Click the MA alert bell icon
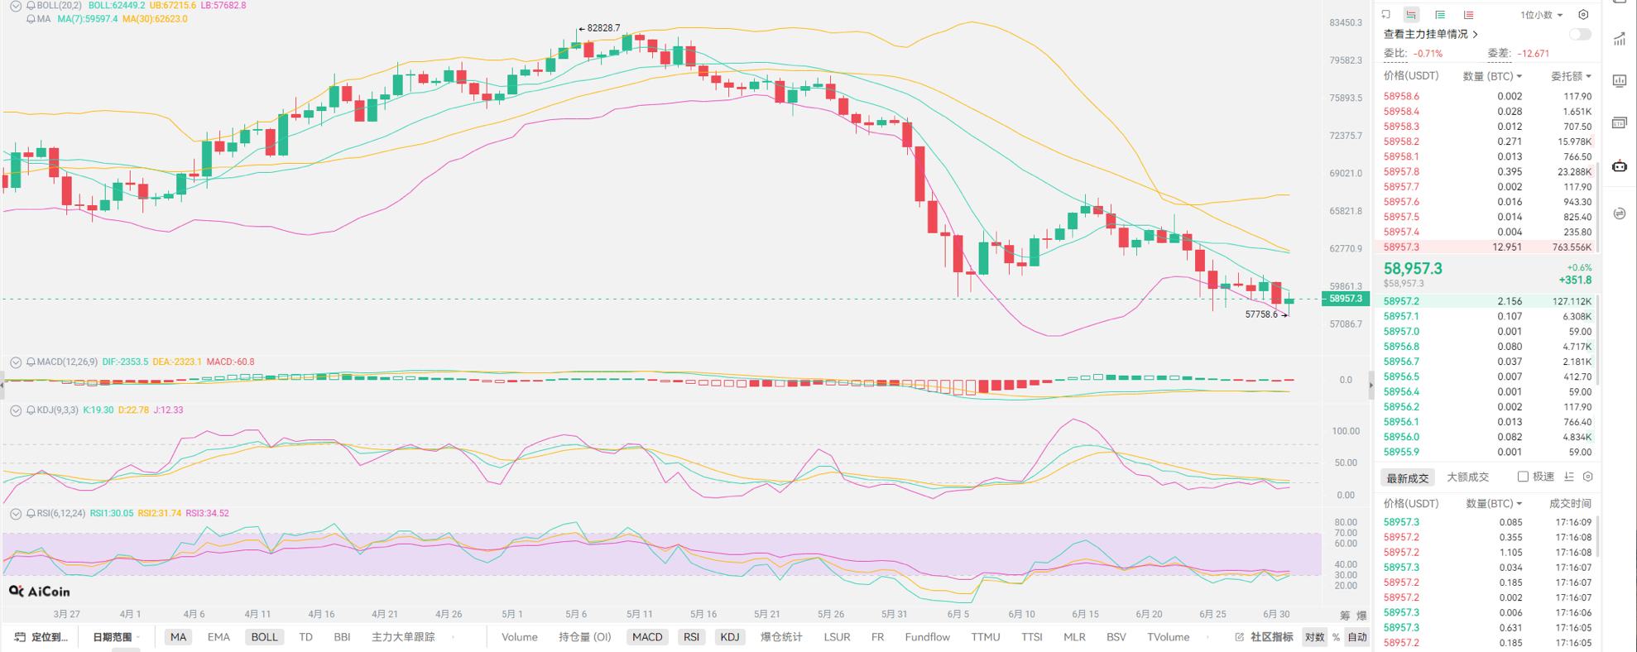 [x=31, y=19]
